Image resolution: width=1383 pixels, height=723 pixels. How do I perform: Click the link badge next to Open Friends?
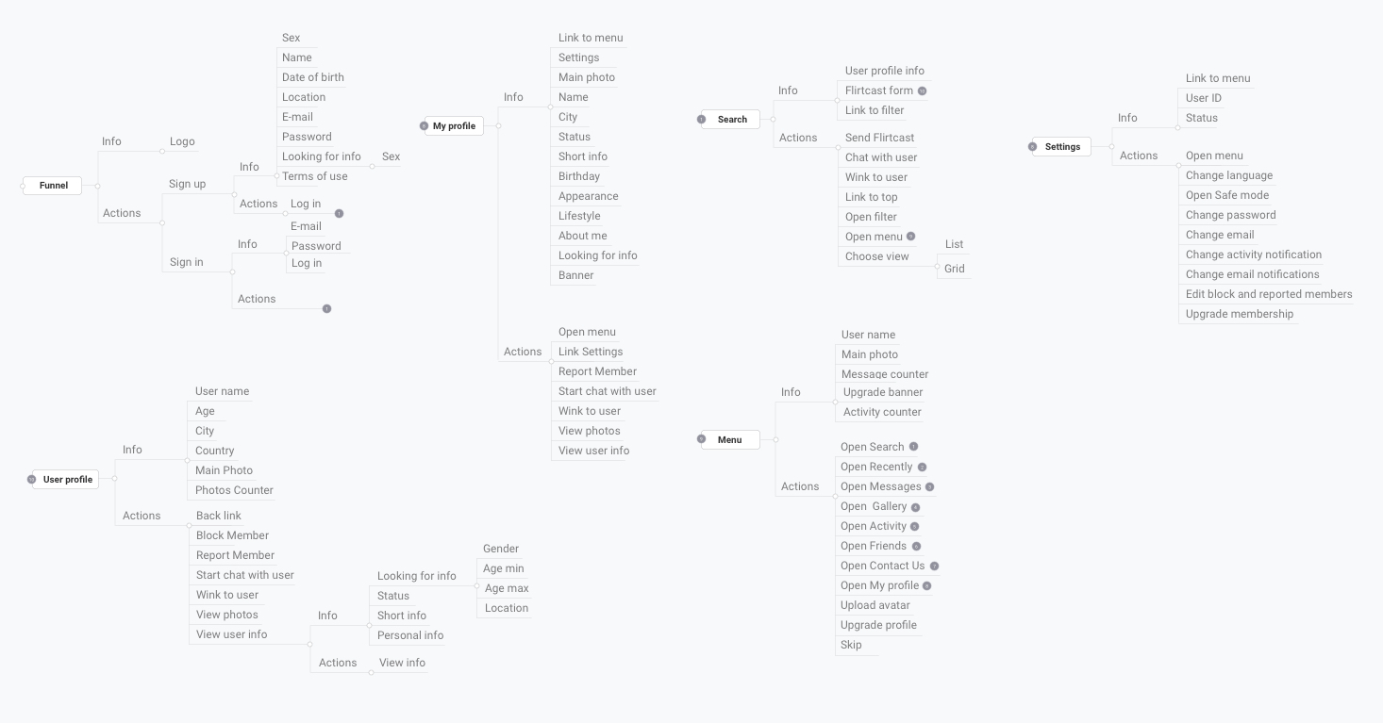pyautogui.click(x=916, y=546)
